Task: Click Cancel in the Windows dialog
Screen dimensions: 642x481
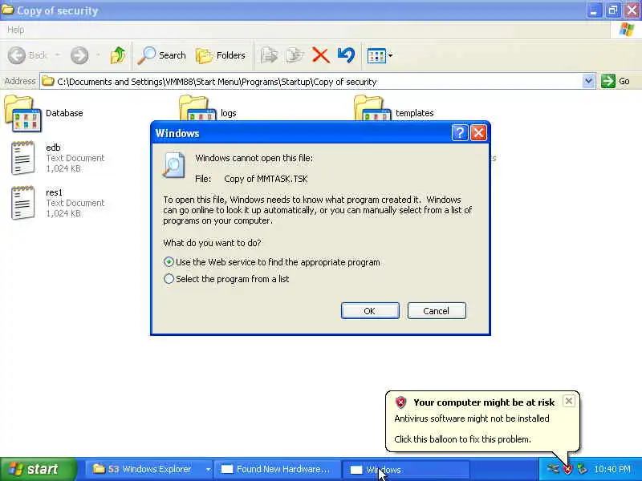Action: pos(437,311)
